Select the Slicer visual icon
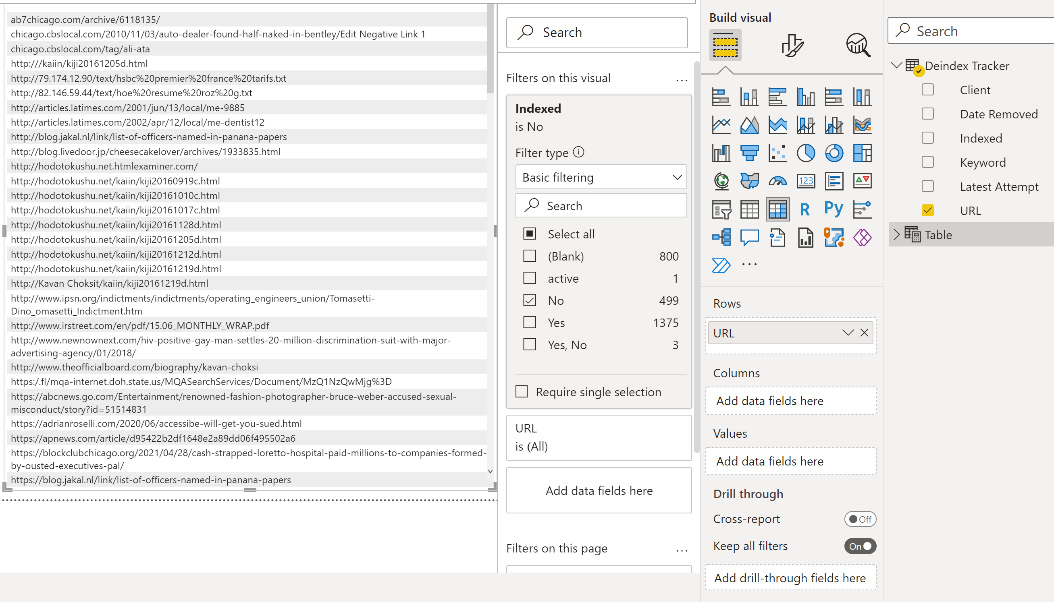This screenshot has height=602, width=1054. (x=721, y=210)
